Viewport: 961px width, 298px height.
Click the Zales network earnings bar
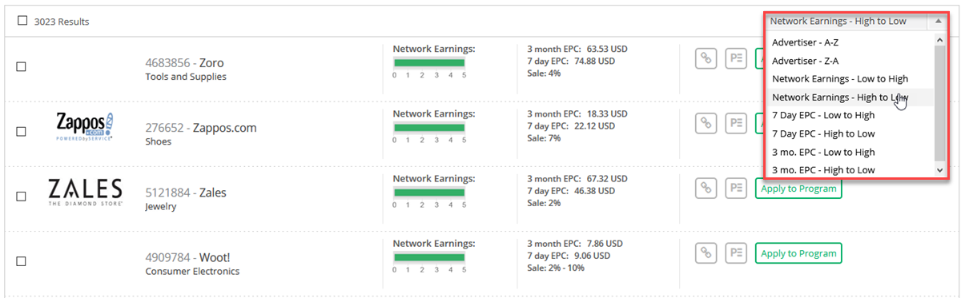[429, 192]
